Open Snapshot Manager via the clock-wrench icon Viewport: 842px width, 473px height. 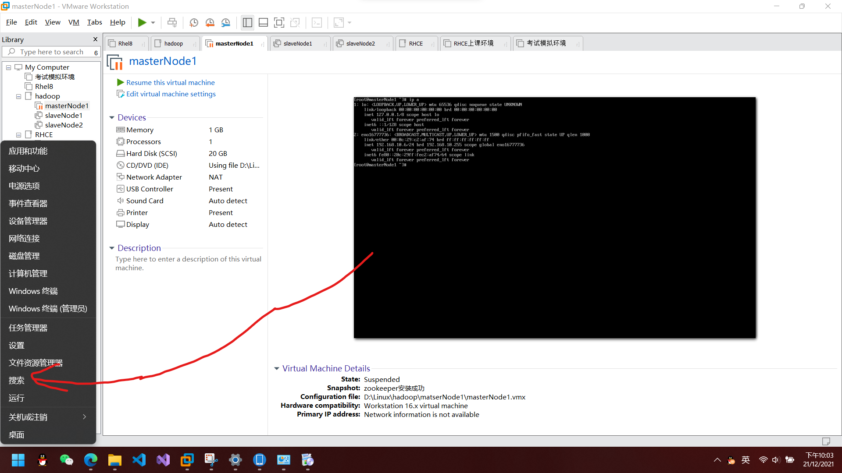(x=226, y=22)
